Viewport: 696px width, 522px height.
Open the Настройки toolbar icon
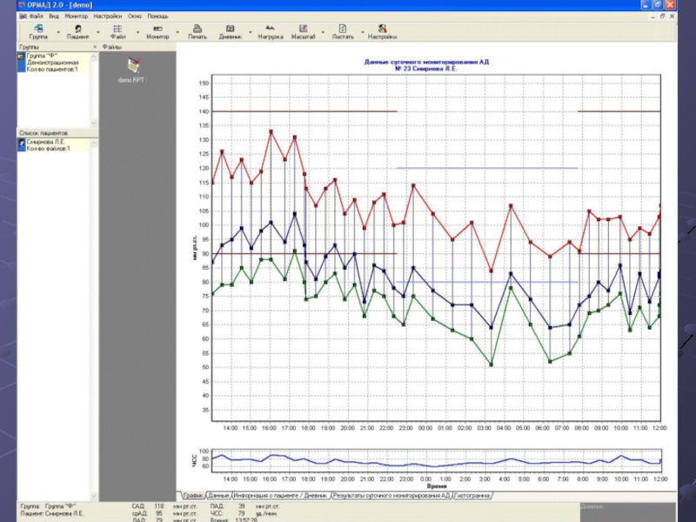pos(382,32)
